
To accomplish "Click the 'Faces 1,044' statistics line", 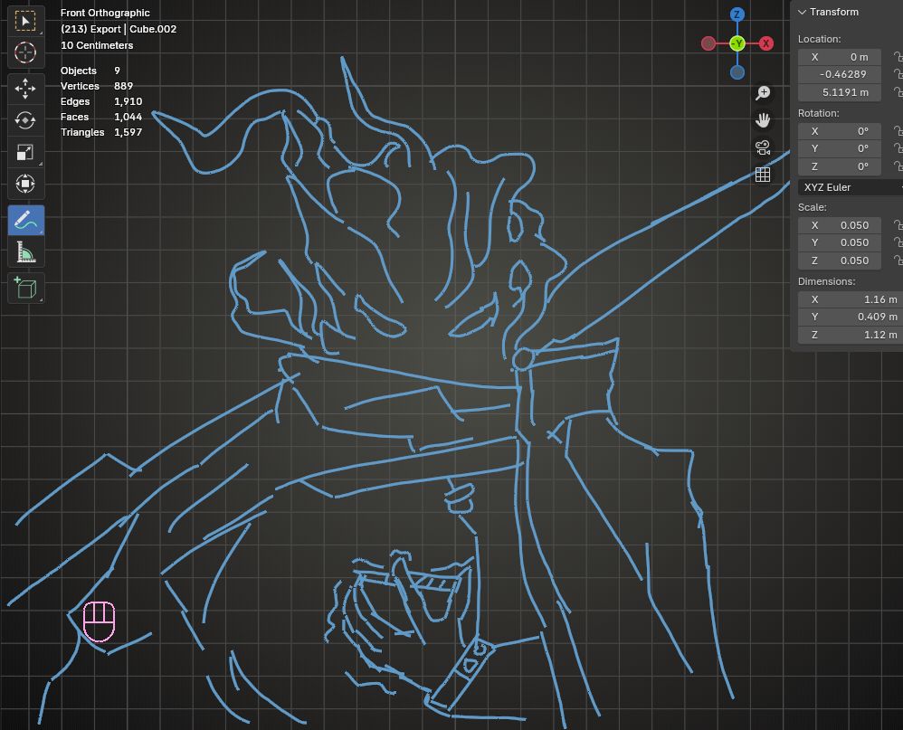I will coord(101,117).
